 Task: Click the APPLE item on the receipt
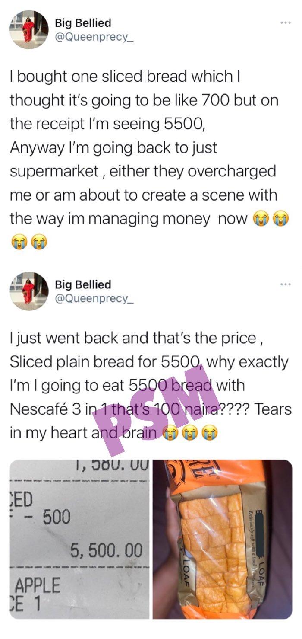[38, 586]
